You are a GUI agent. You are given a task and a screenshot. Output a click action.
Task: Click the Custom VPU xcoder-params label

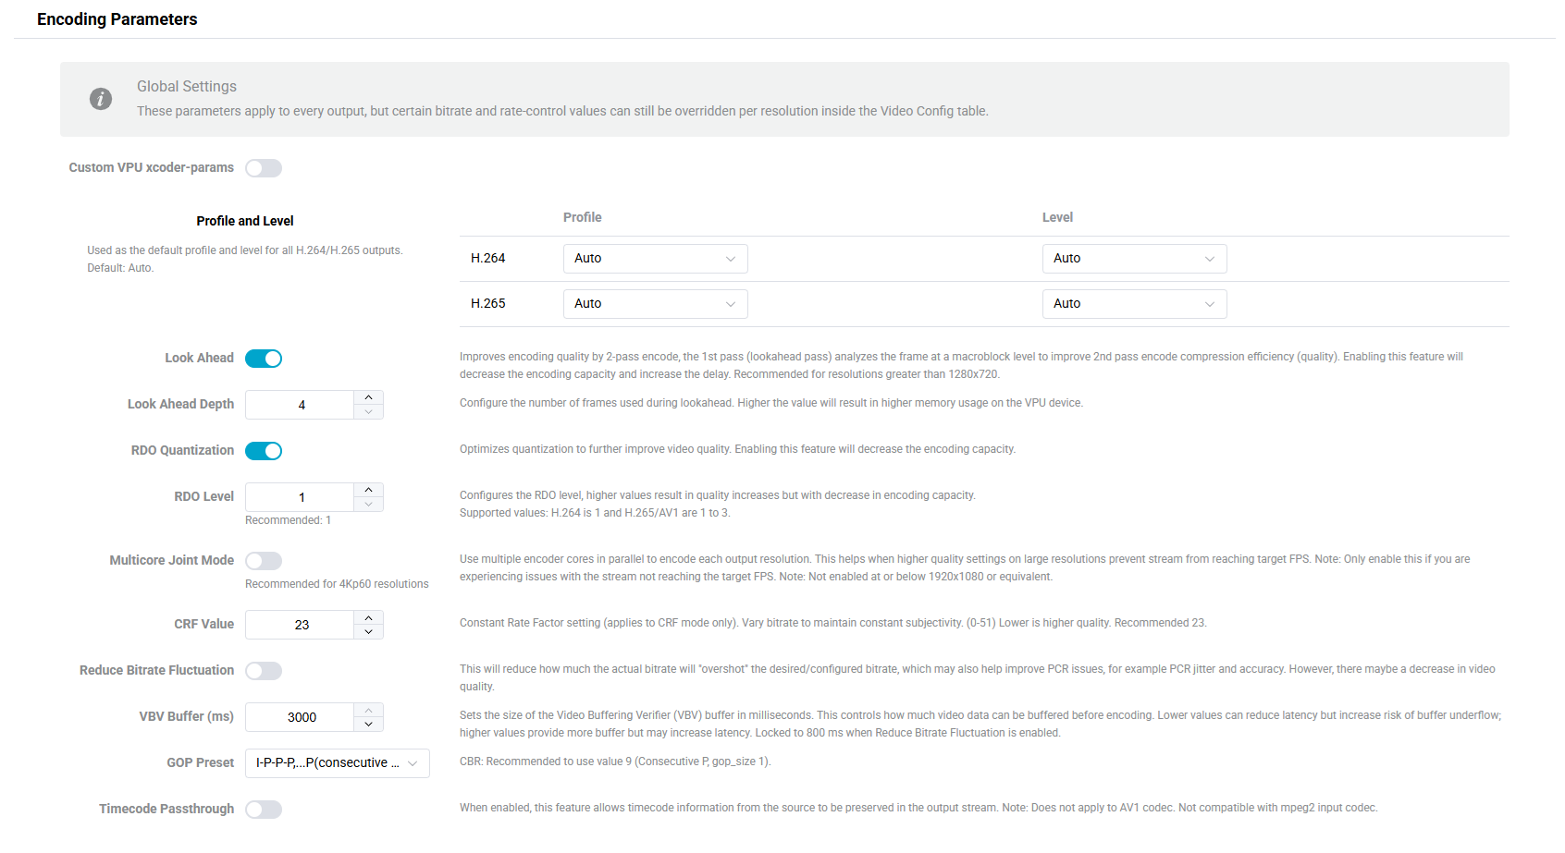[151, 167]
